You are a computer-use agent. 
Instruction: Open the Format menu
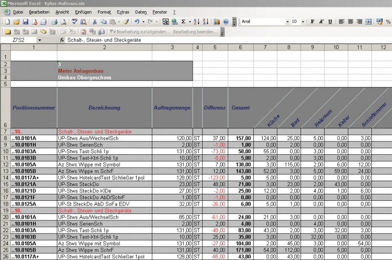point(104,11)
